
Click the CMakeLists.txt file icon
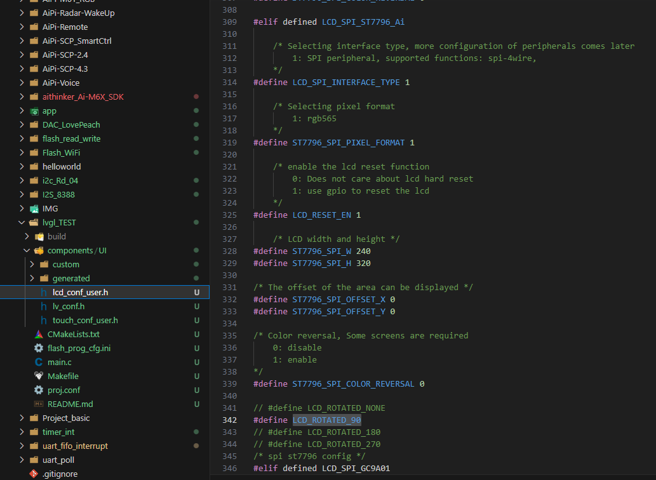[39, 334]
